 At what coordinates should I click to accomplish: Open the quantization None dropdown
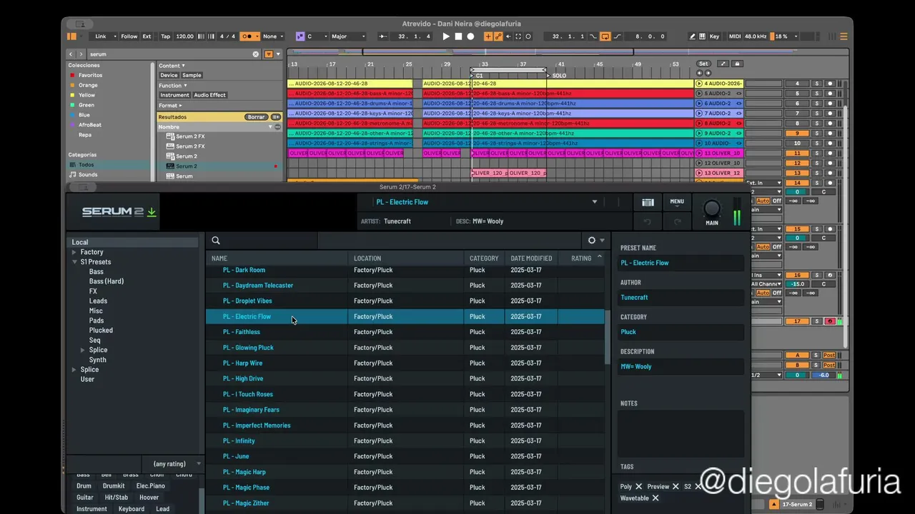click(x=273, y=36)
